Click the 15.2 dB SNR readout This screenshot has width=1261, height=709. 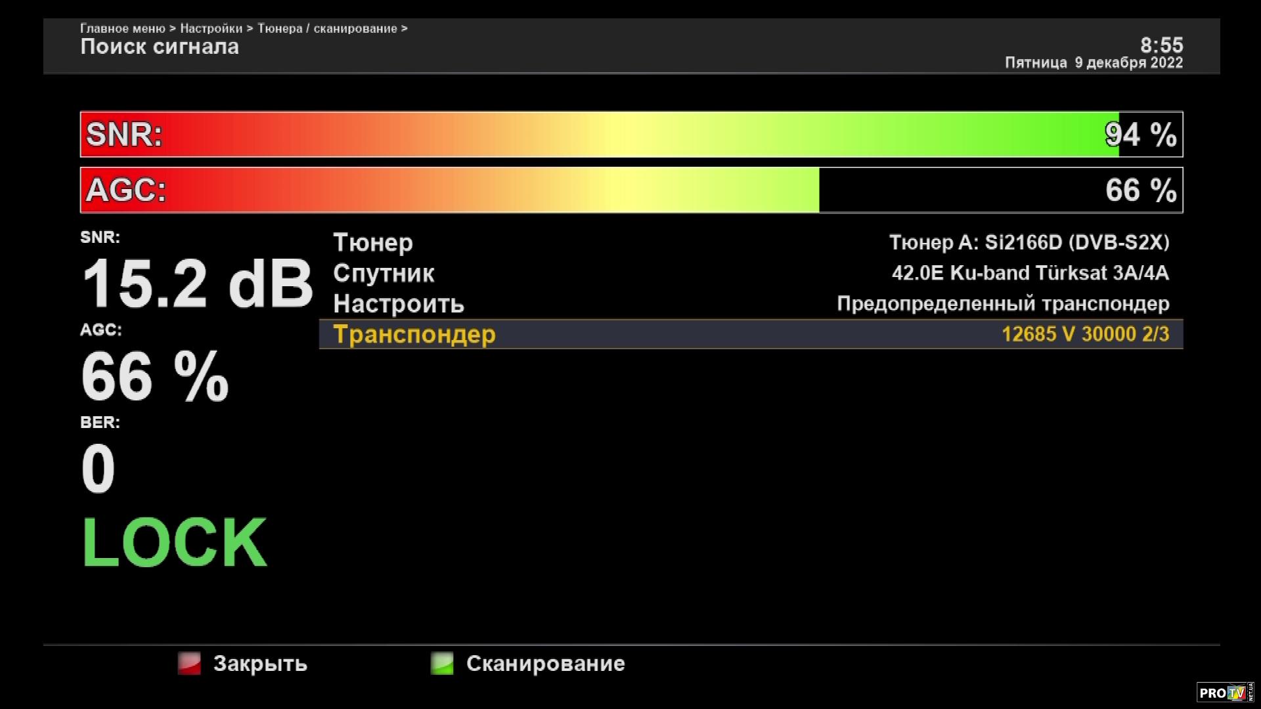pyautogui.click(x=197, y=284)
